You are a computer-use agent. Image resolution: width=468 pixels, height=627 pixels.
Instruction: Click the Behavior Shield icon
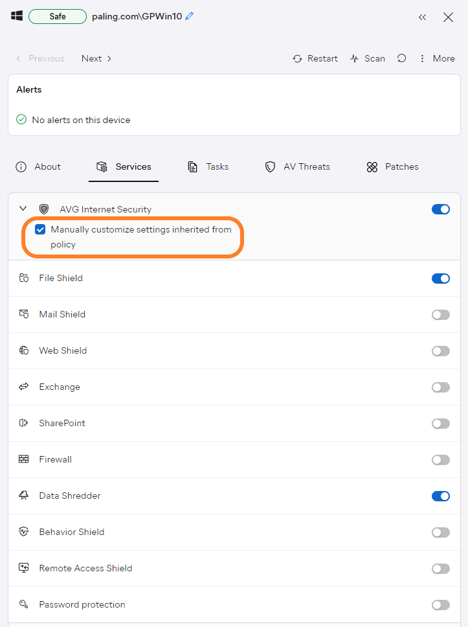click(23, 531)
